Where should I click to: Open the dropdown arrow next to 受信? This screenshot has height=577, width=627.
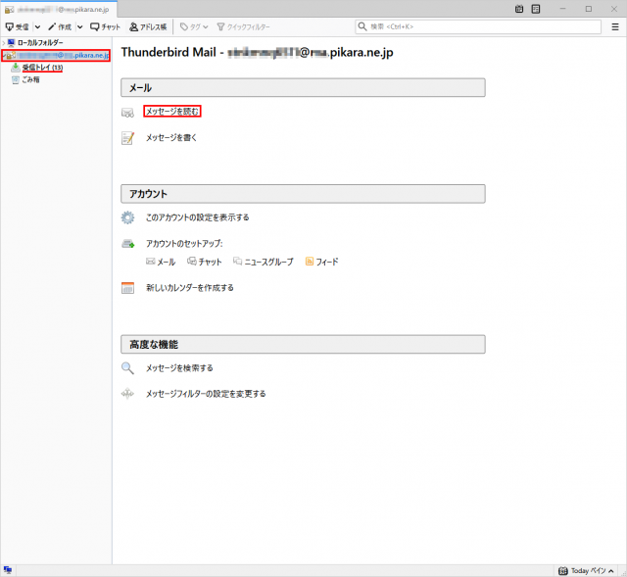click(37, 26)
